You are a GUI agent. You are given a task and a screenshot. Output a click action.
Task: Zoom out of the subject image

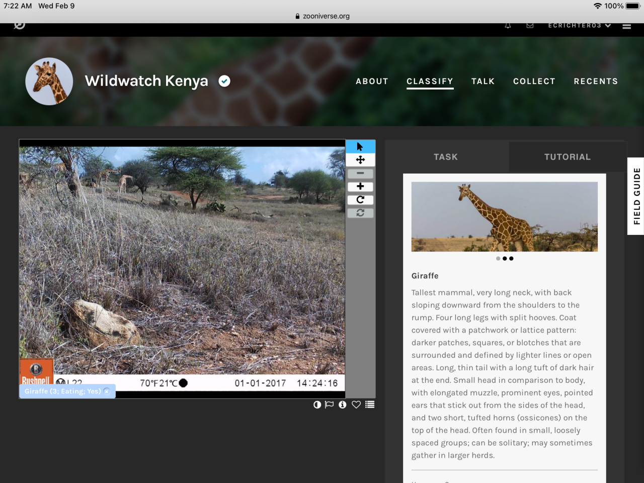[x=360, y=174]
